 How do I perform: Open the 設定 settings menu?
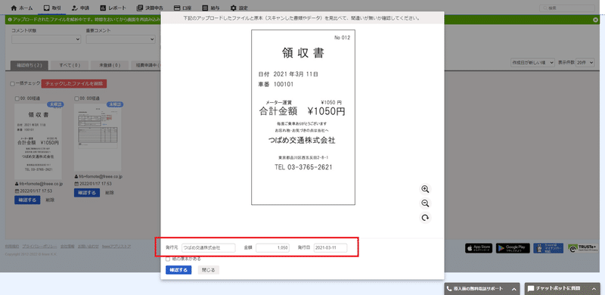239,8
